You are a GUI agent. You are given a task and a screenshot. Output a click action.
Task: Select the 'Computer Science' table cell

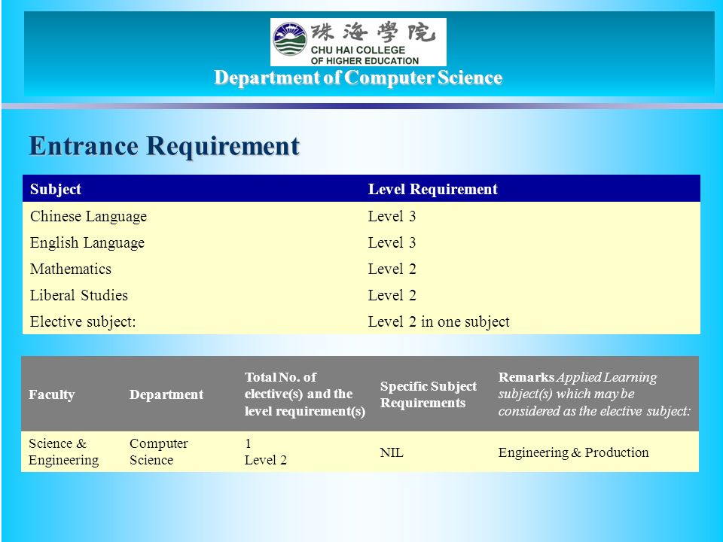(159, 452)
